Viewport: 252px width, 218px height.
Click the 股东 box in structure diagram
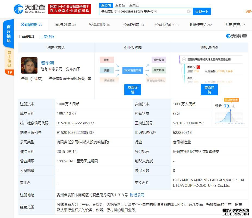point(107,60)
